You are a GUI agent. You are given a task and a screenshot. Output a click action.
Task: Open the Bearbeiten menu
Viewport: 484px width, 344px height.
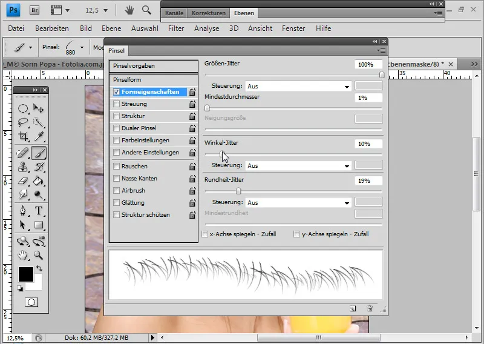(x=52, y=28)
